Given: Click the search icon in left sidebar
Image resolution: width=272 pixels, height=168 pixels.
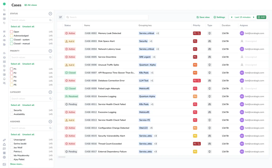Looking at the screenshot, I should [x=4, y=10].
